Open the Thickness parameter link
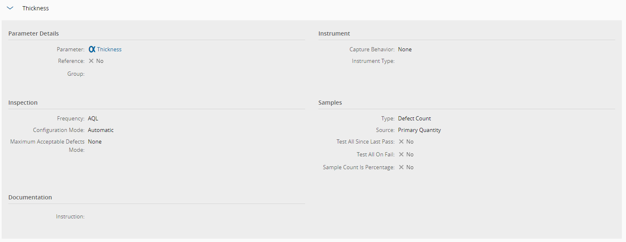The image size is (626, 242). point(109,49)
